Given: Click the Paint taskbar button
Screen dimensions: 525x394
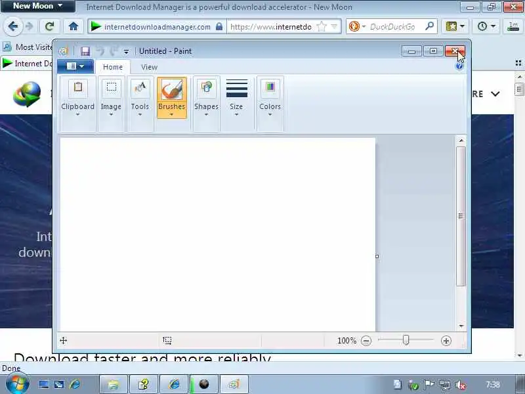Looking at the screenshot, I should point(234,384).
